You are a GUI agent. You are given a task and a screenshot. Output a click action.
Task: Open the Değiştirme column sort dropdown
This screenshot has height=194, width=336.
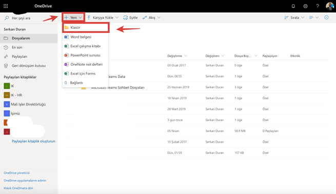(186, 56)
